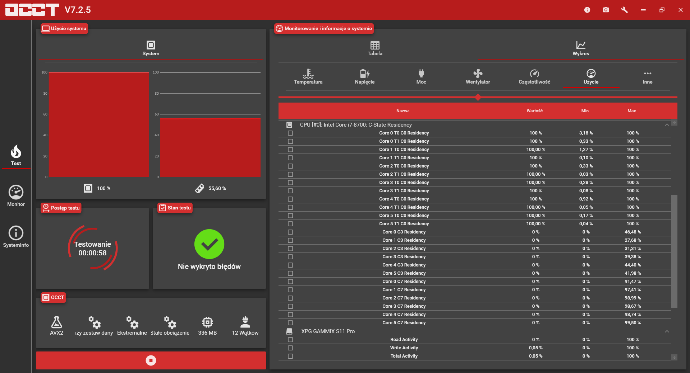Click the Ekstremalne mode icon

132,322
